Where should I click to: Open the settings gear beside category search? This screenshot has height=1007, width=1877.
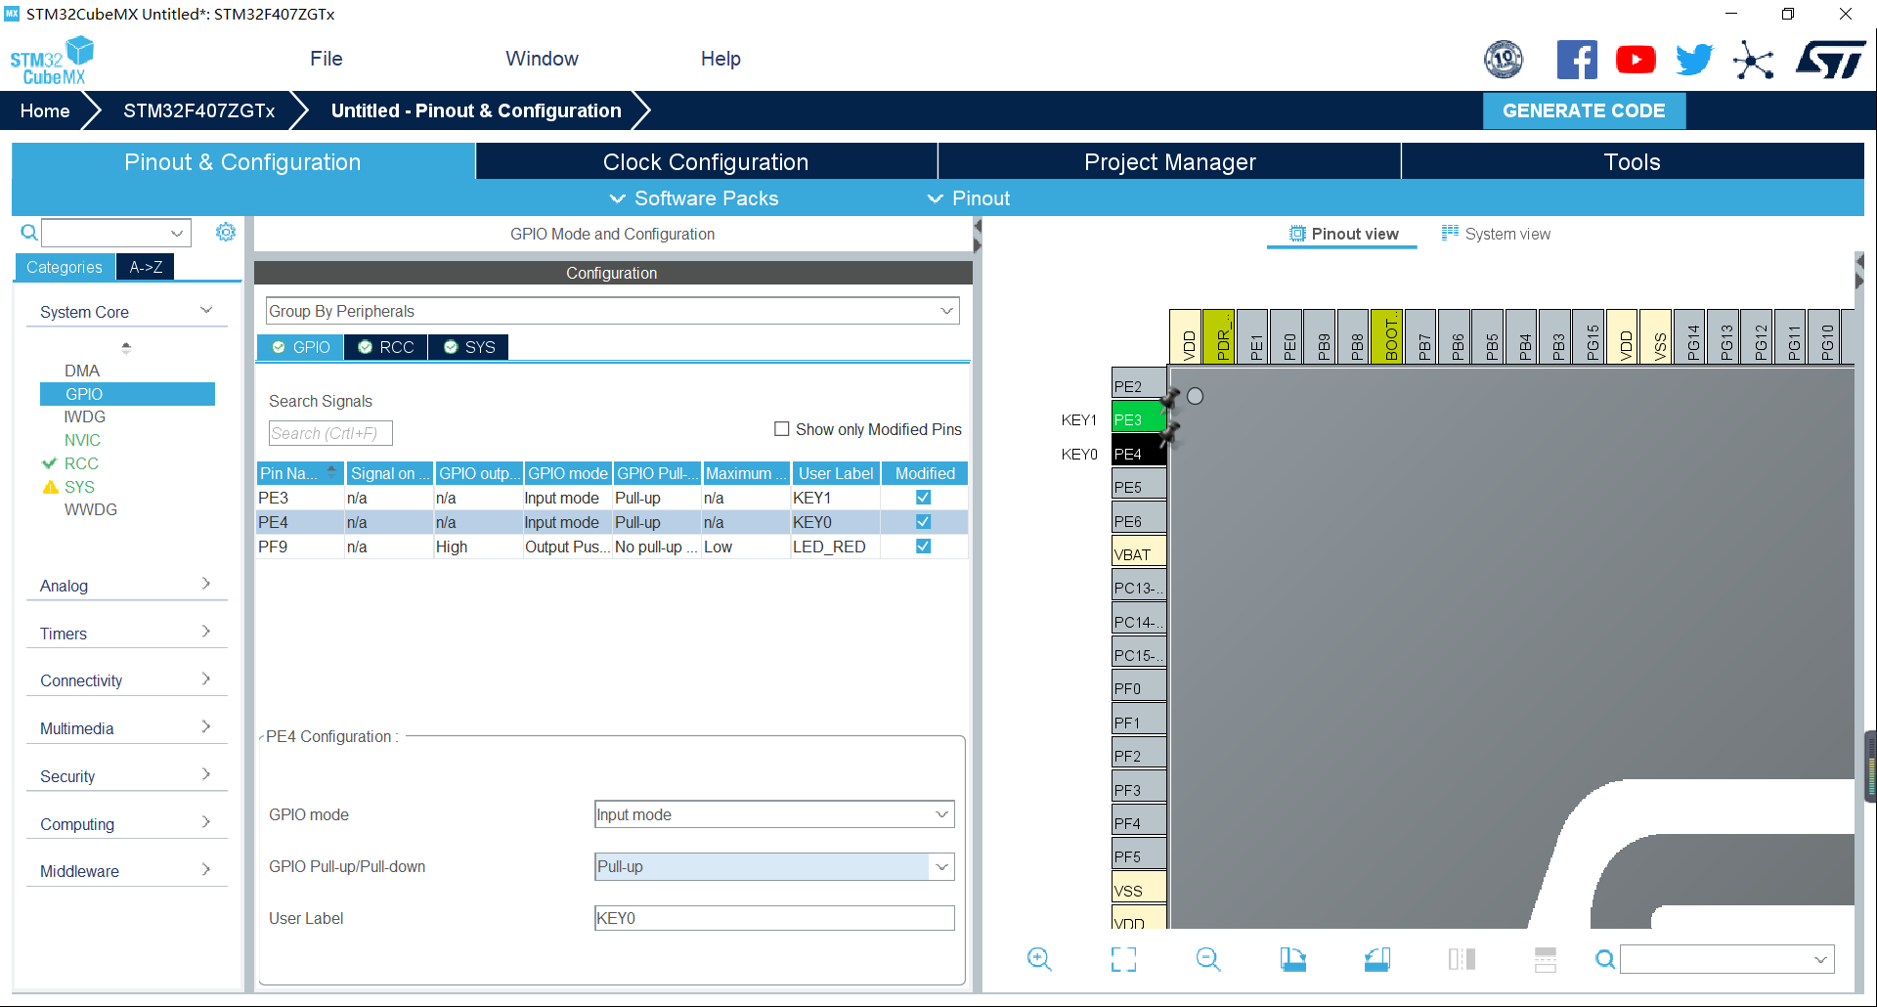click(x=226, y=232)
